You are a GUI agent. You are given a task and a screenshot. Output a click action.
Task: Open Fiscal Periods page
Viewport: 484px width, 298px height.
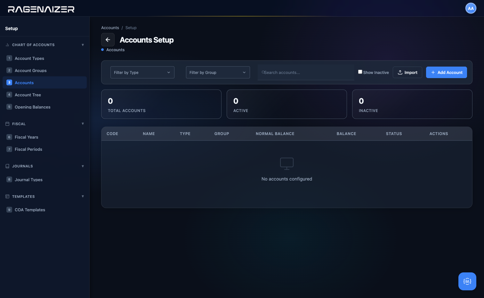[x=44, y=149]
